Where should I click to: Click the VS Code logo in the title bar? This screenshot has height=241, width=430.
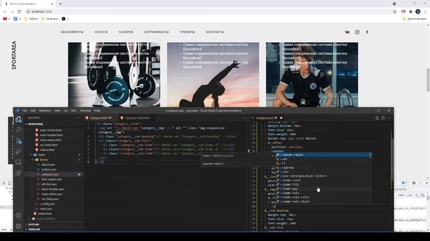17,110
